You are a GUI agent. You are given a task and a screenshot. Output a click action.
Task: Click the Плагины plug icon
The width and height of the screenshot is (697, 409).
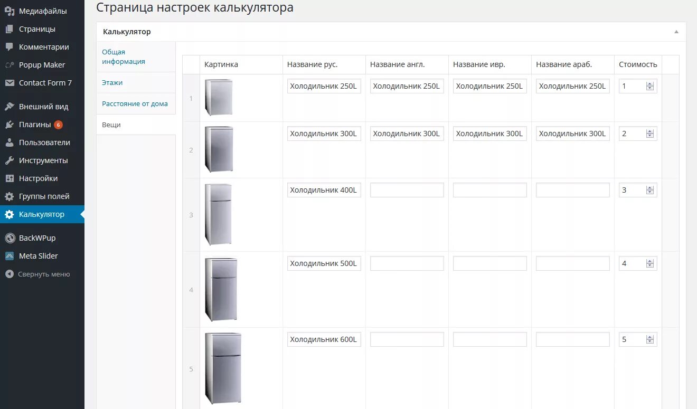(x=10, y=125)
